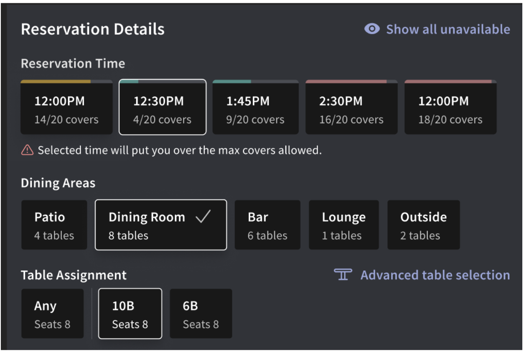Assign table 10B

tap(130, 314)
